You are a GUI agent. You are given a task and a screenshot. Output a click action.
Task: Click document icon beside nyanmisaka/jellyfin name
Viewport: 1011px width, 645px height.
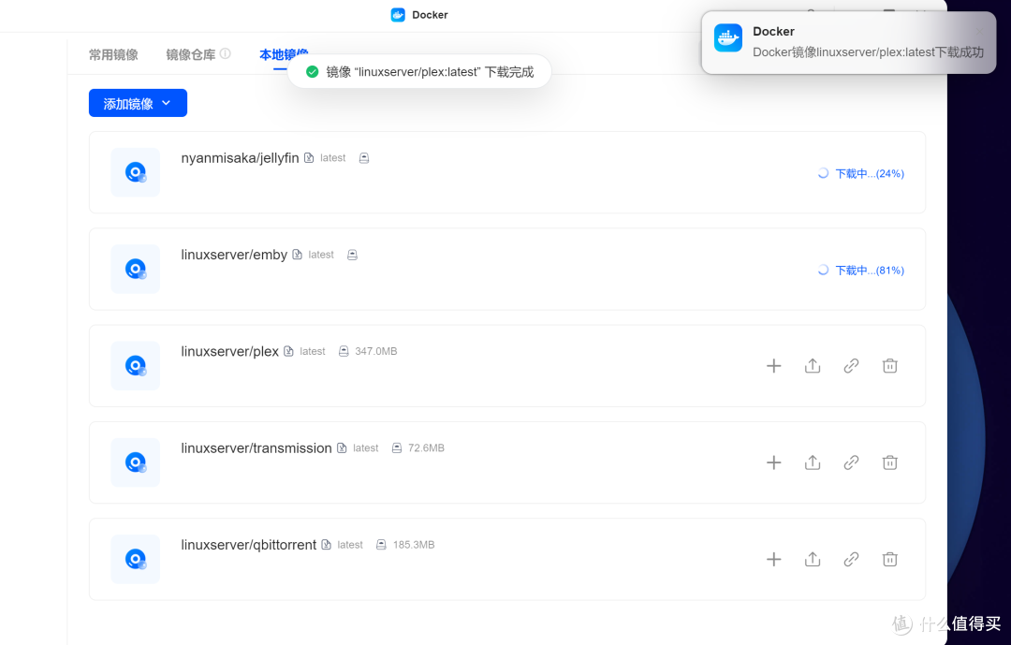tap(309, 158)
